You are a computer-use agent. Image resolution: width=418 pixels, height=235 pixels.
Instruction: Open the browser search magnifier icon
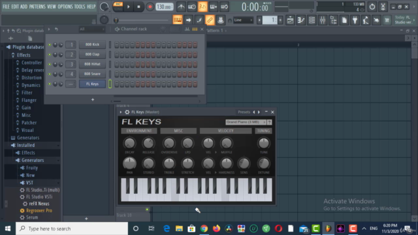click(19, 31)
